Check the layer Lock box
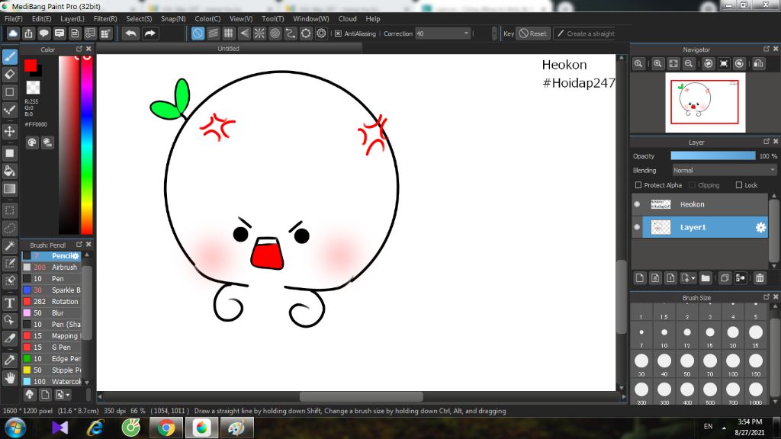Image resolution: width=781 pixels, height=439 pixels. [738, 185]
